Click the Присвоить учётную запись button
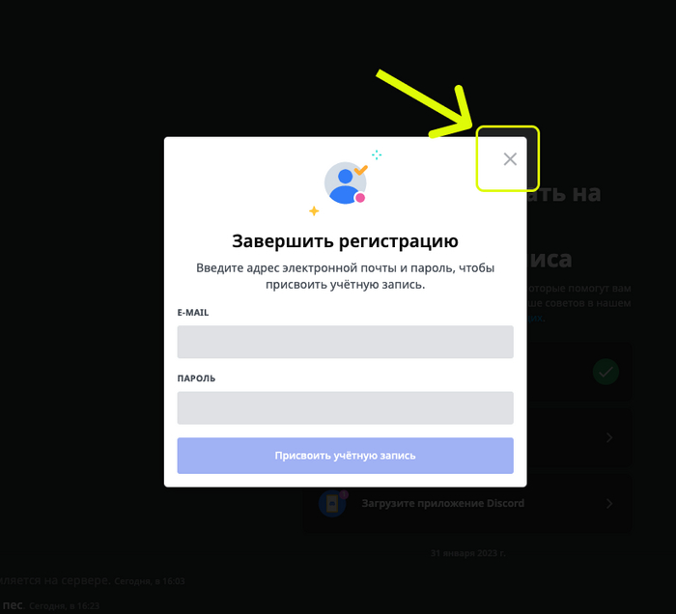This screenshot has width=676, height=614. tap(345, 456)
